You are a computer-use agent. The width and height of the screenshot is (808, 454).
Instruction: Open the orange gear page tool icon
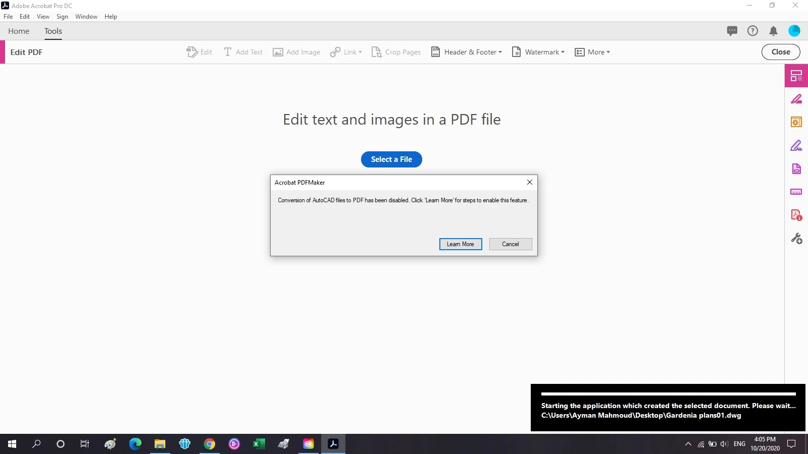point(796,122)
